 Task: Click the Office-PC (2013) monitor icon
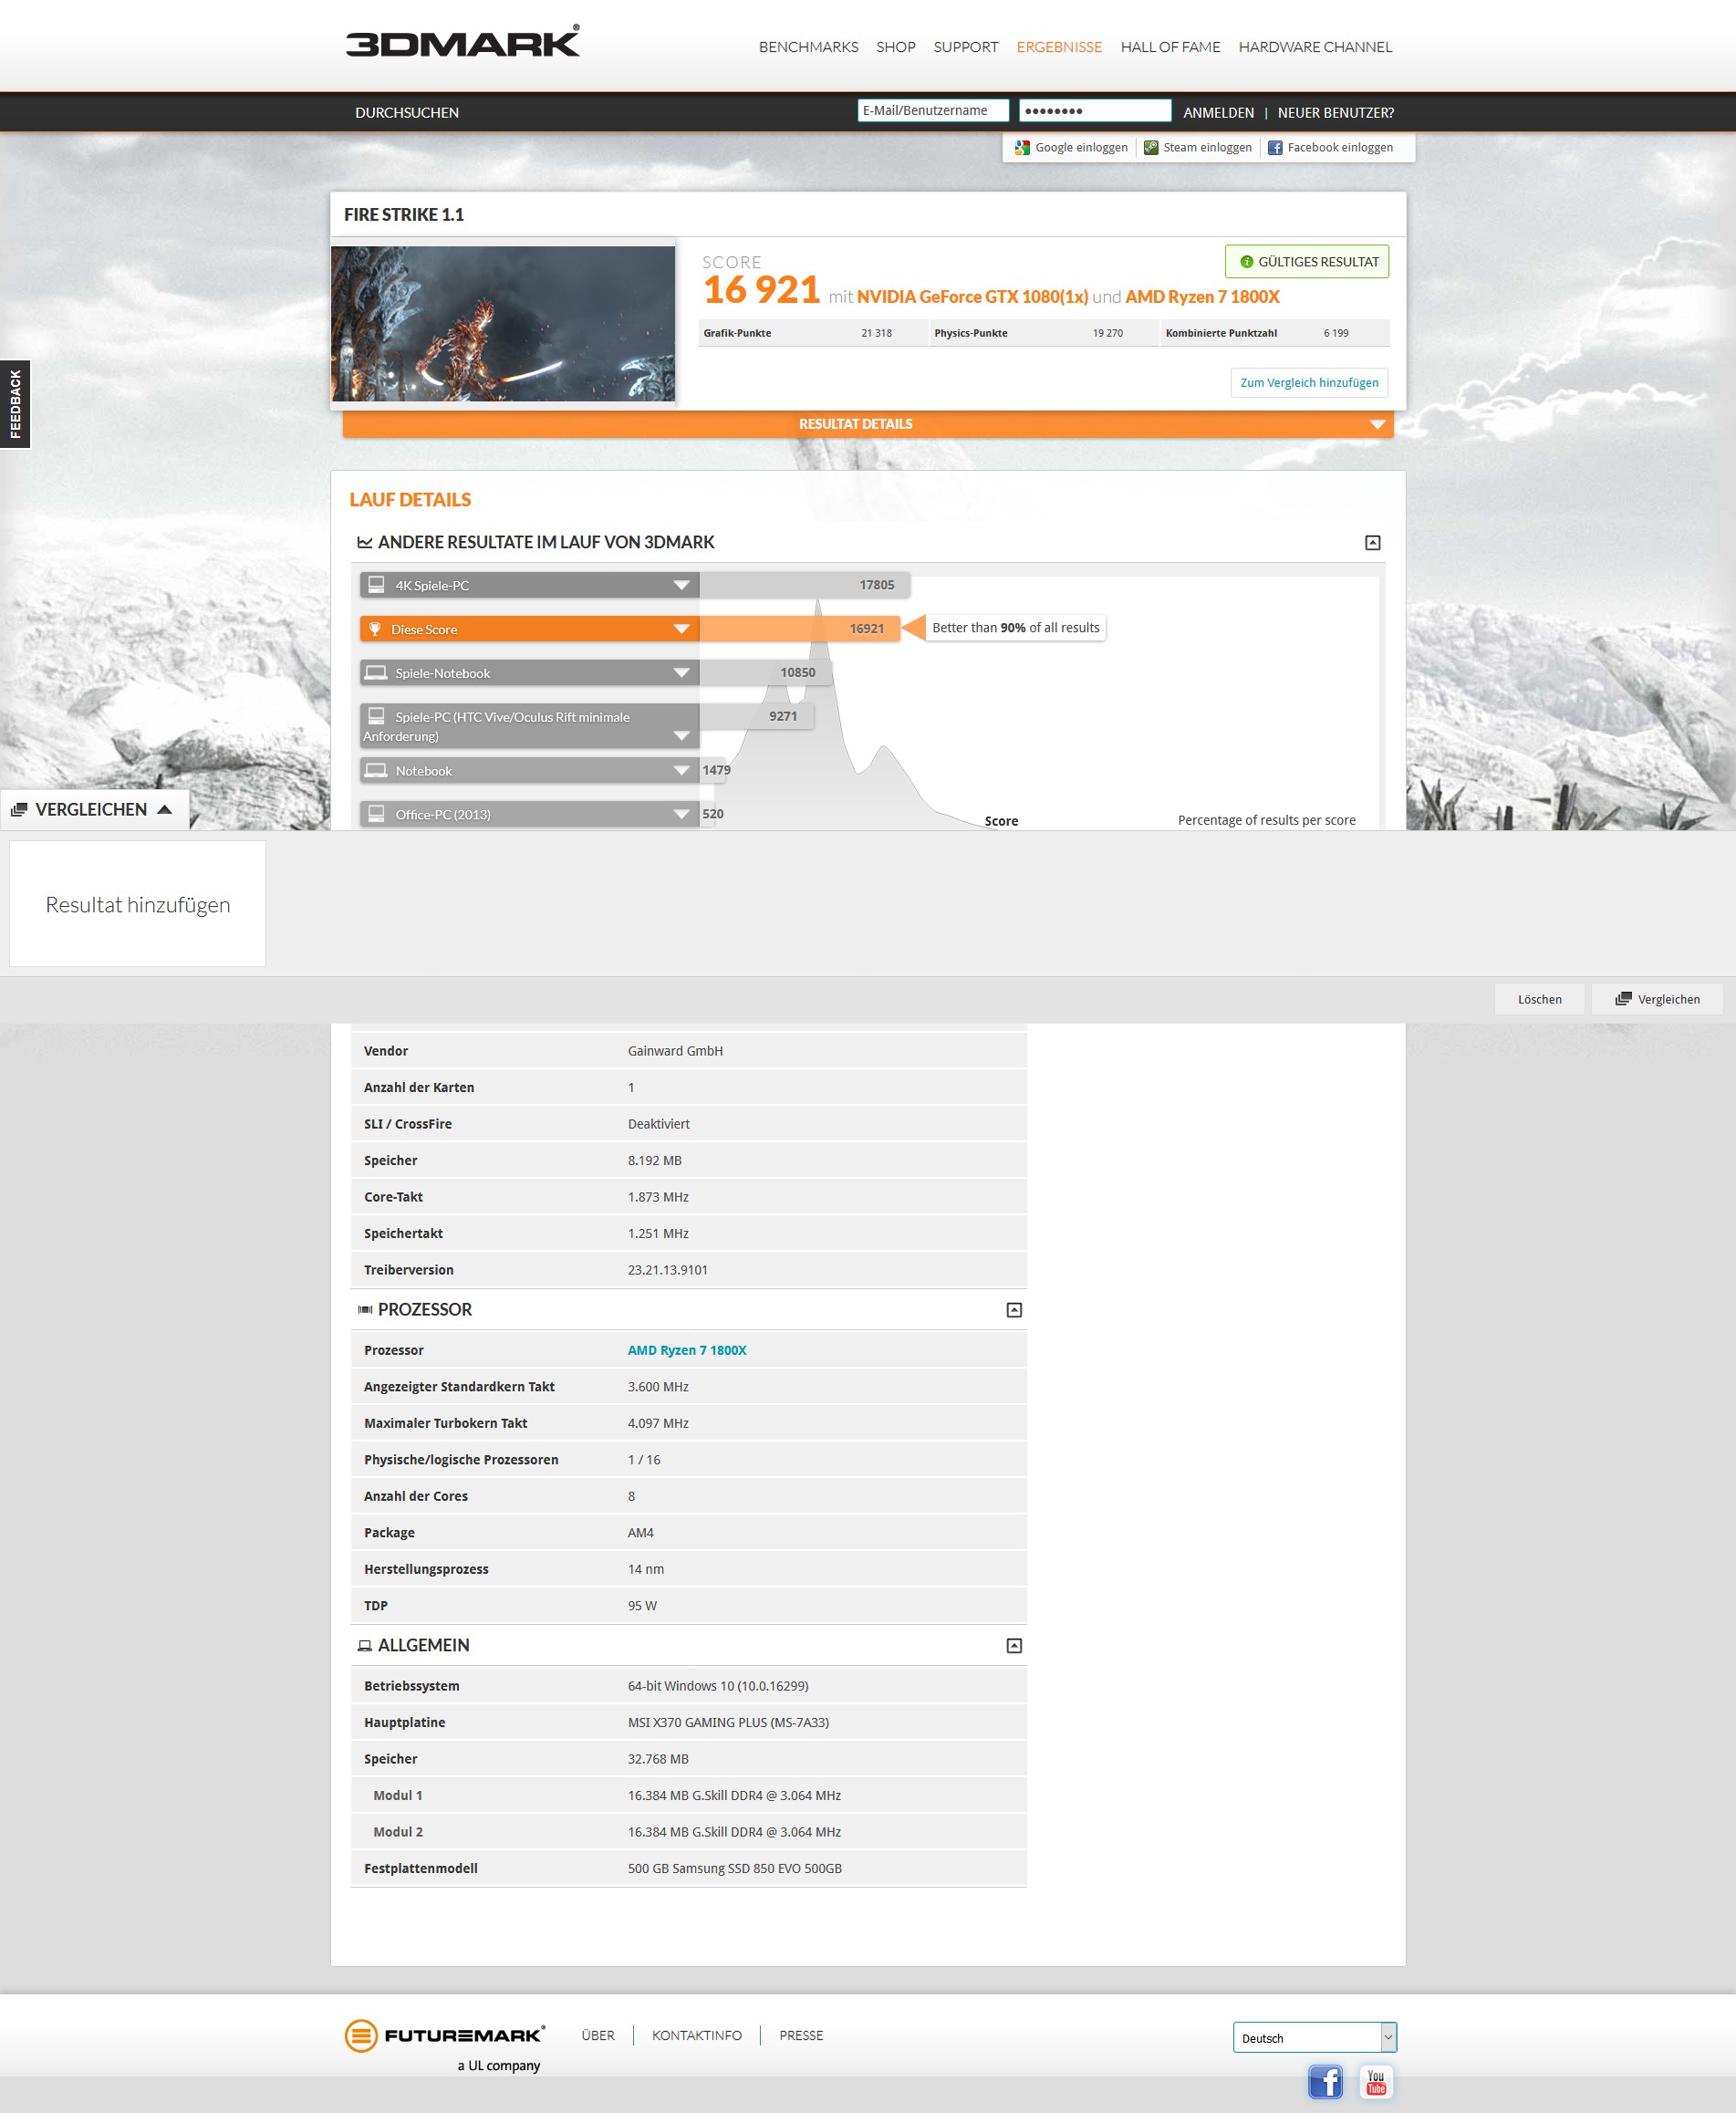tap(376, 813)
